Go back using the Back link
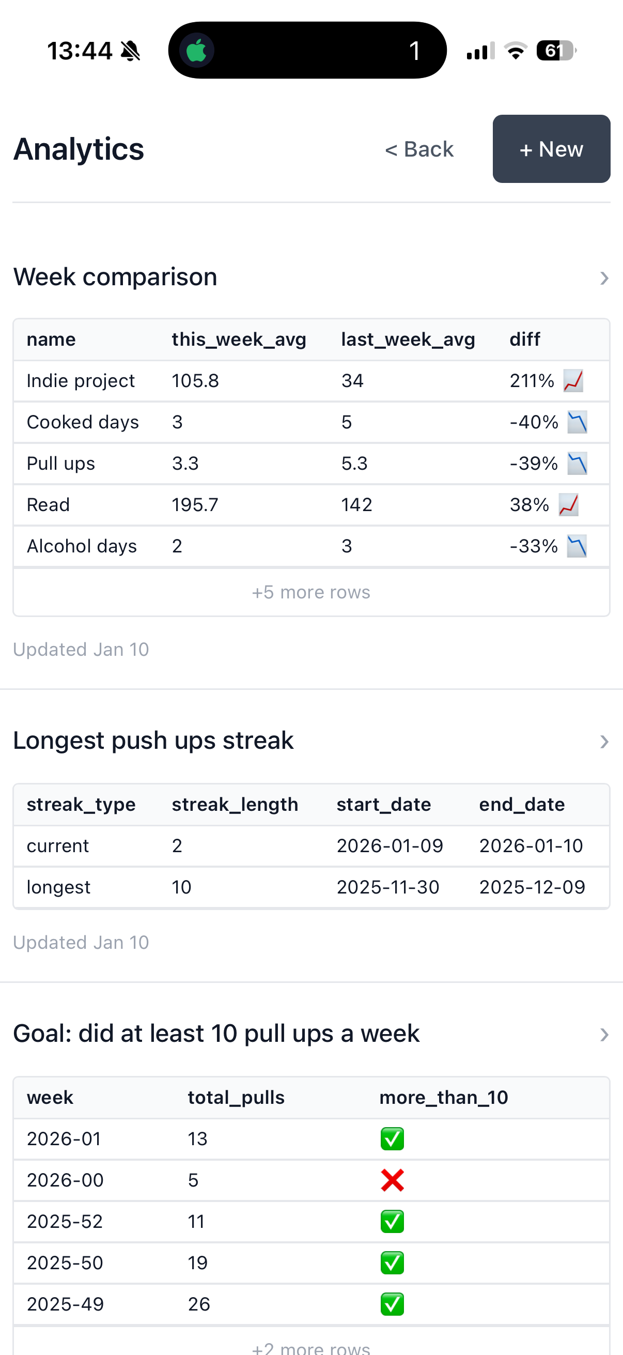This screenshot has width=623, height=1355. (419, 149)
